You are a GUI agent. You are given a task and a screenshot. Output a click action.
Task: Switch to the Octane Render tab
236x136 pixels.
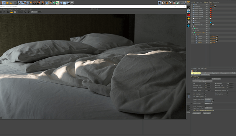click(x=205, y=75)
